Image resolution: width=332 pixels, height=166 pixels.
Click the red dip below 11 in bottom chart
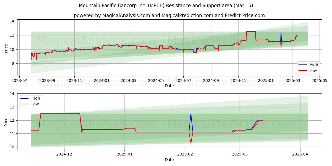click(191, 143)
